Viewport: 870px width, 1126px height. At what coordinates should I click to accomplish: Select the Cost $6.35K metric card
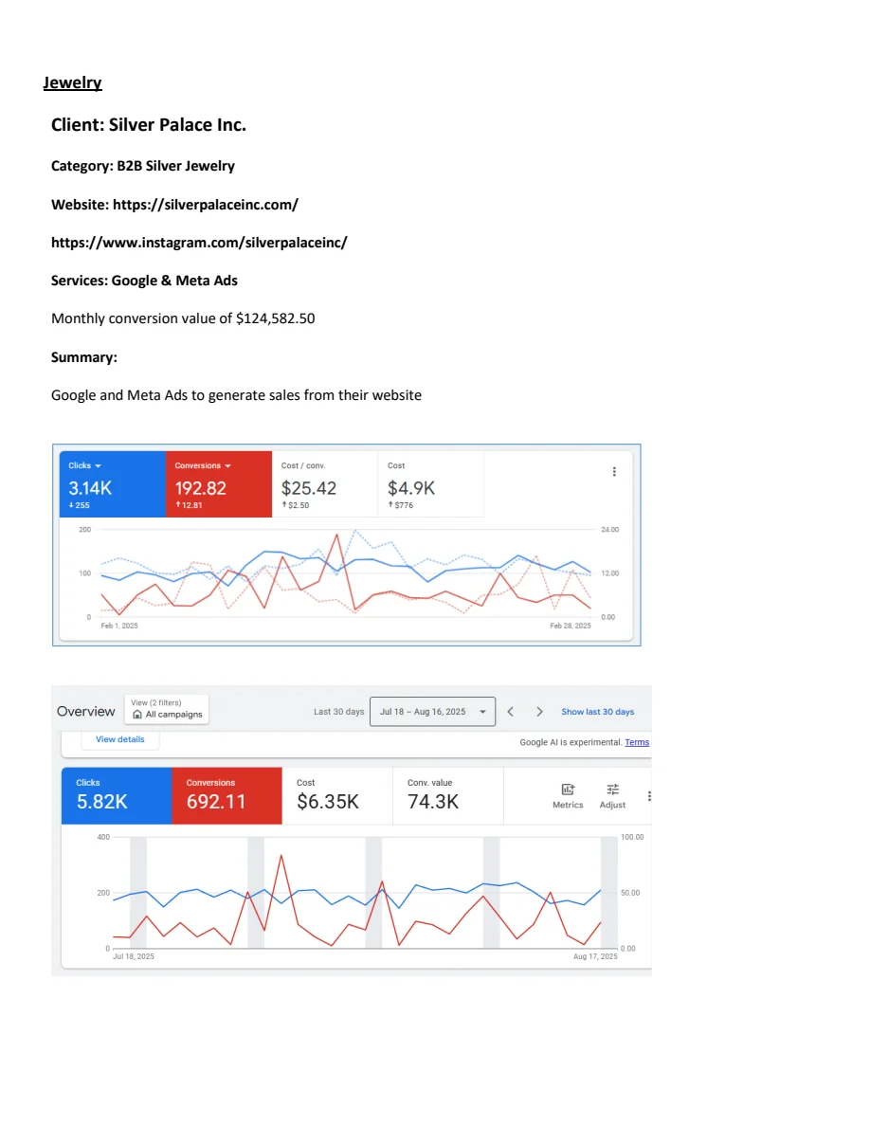[337, 795]
